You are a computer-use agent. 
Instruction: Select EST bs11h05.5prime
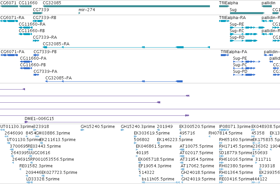point(158,179)
